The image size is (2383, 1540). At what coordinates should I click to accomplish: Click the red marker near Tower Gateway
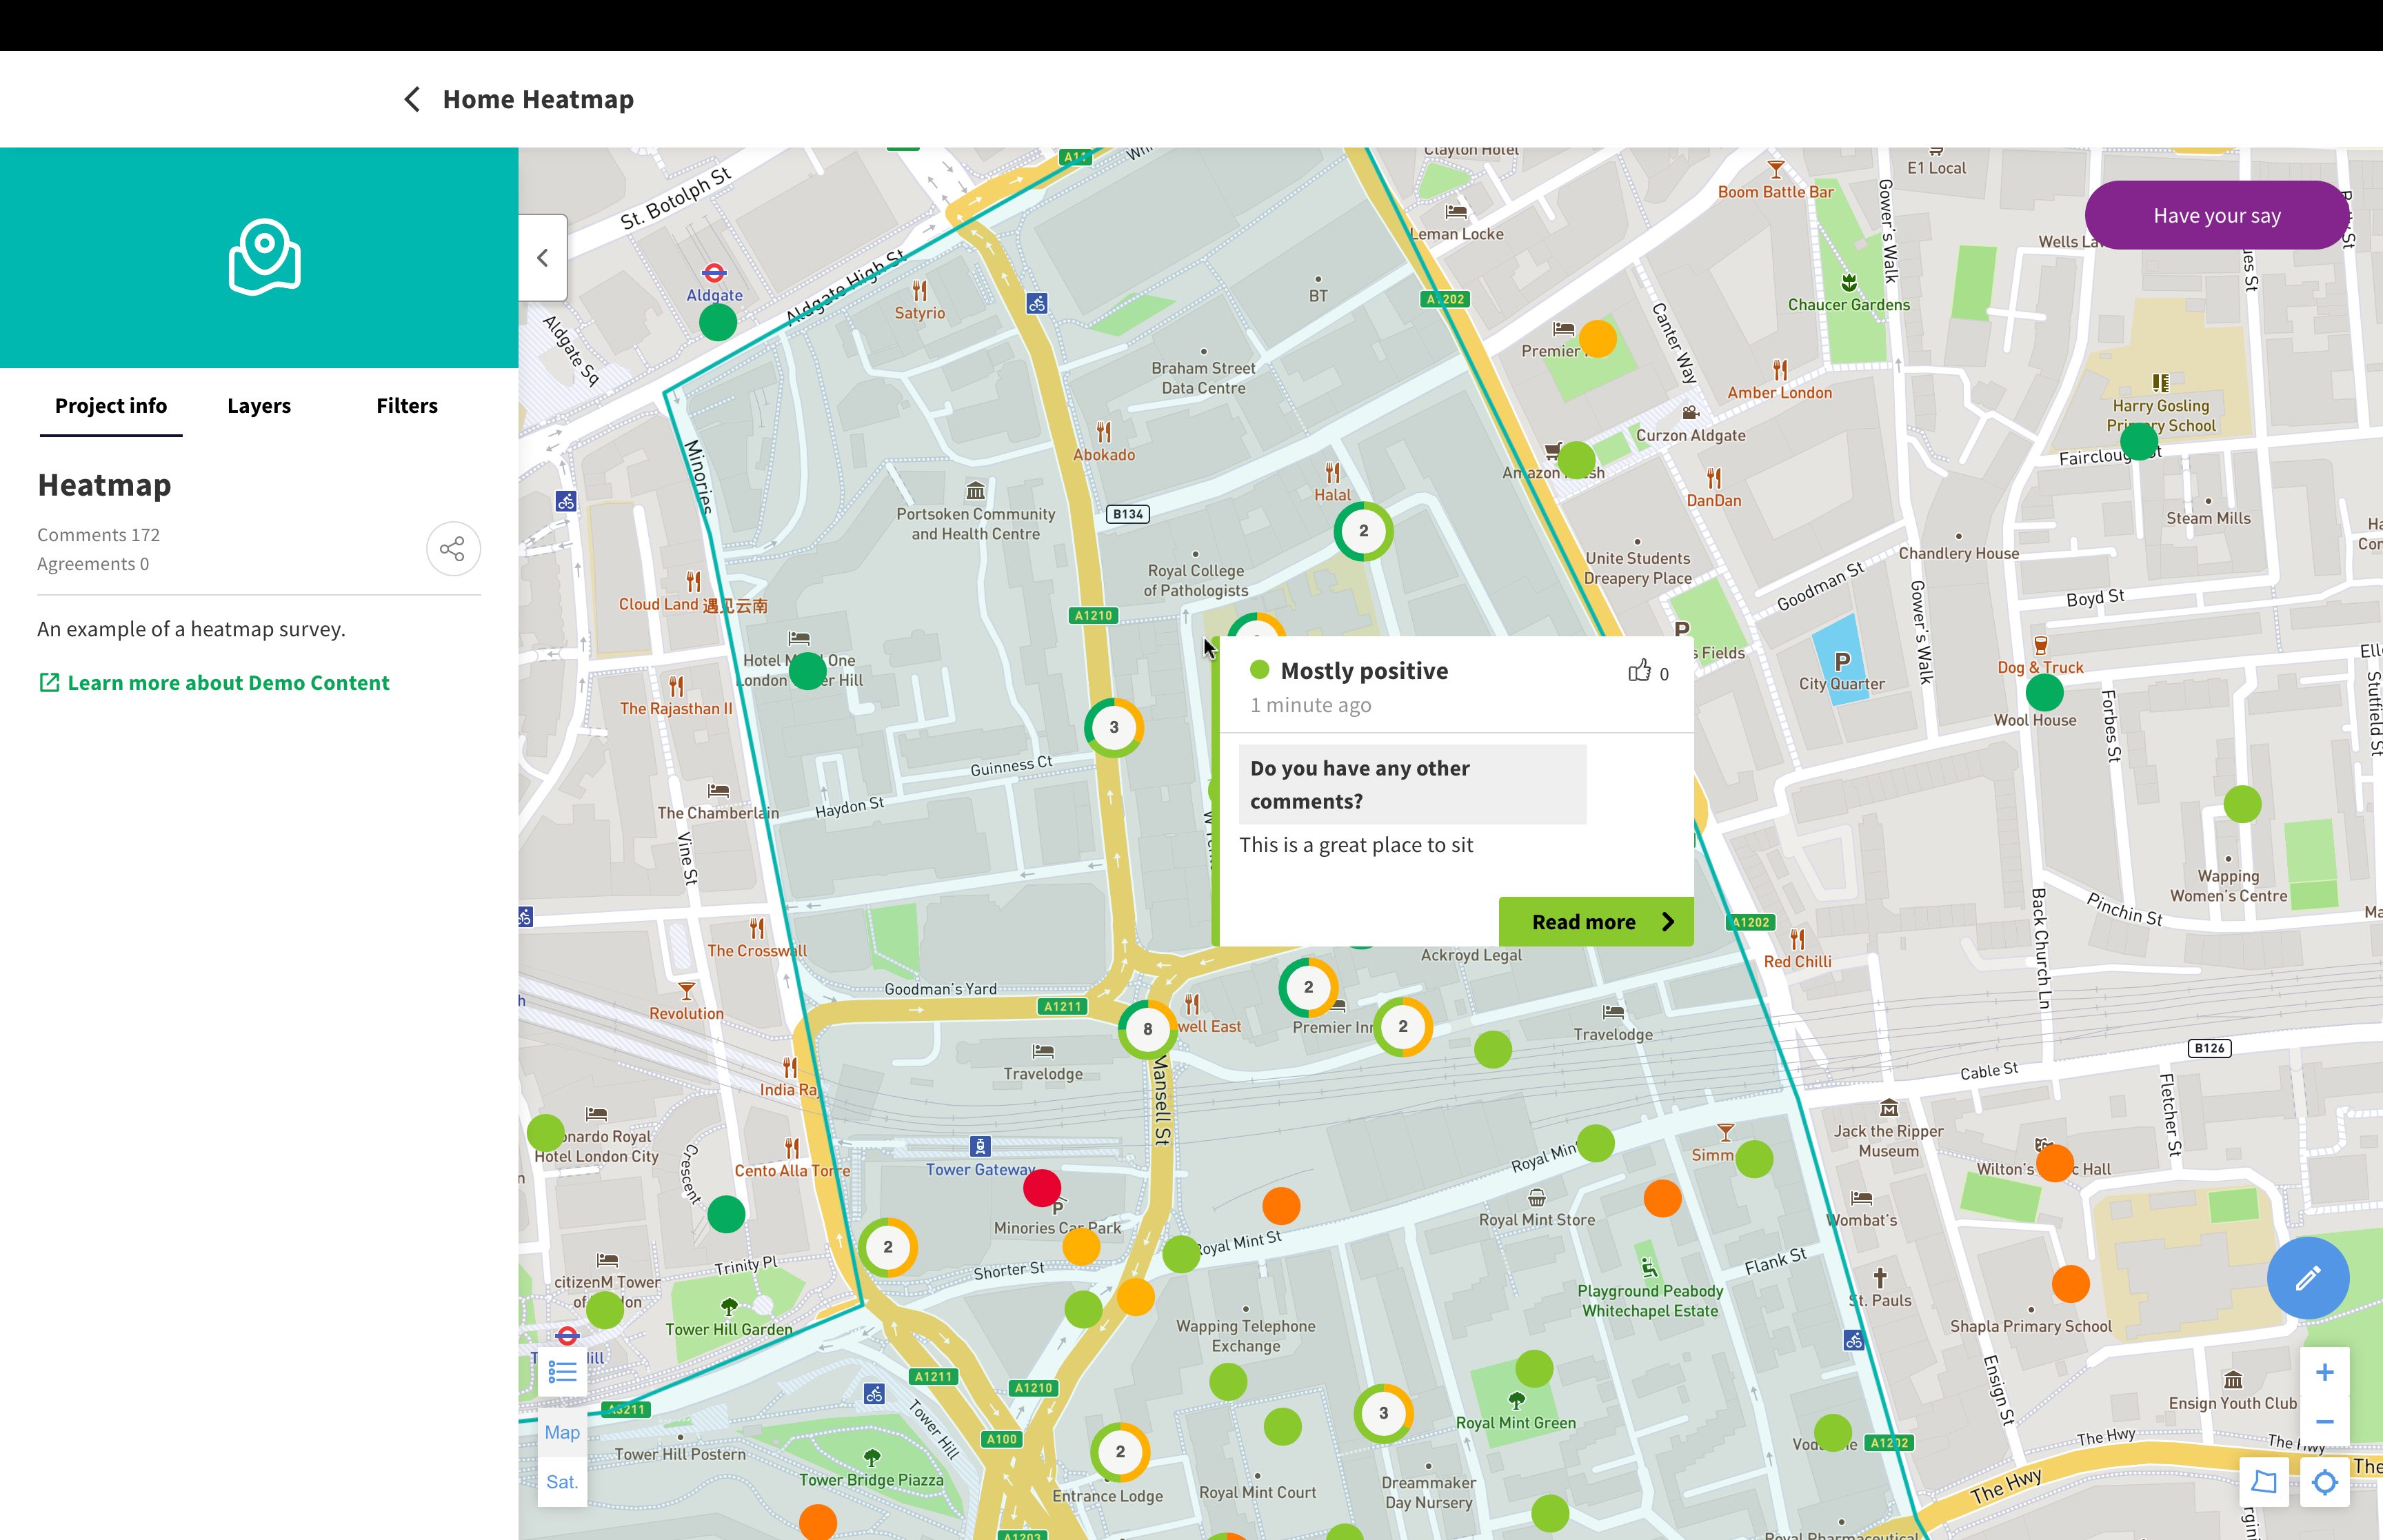[x=1042, y=1188]
